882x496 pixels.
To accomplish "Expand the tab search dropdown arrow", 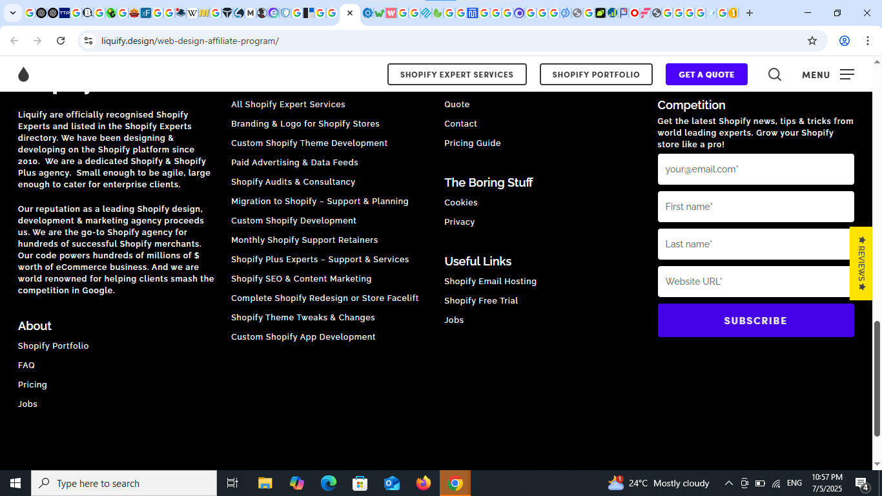I will 12,13.
